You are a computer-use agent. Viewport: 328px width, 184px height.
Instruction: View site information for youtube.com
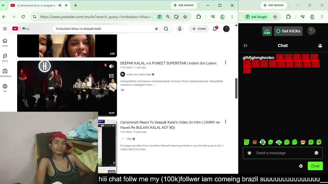tap(34, 17)
